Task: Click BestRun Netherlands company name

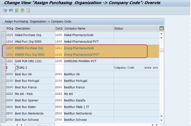Action: point(78,113)
